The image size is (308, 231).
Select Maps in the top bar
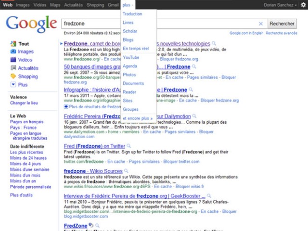[x=55, y=5]
